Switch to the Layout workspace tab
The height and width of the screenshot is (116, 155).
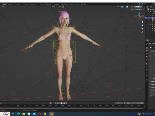pos(4,4)
